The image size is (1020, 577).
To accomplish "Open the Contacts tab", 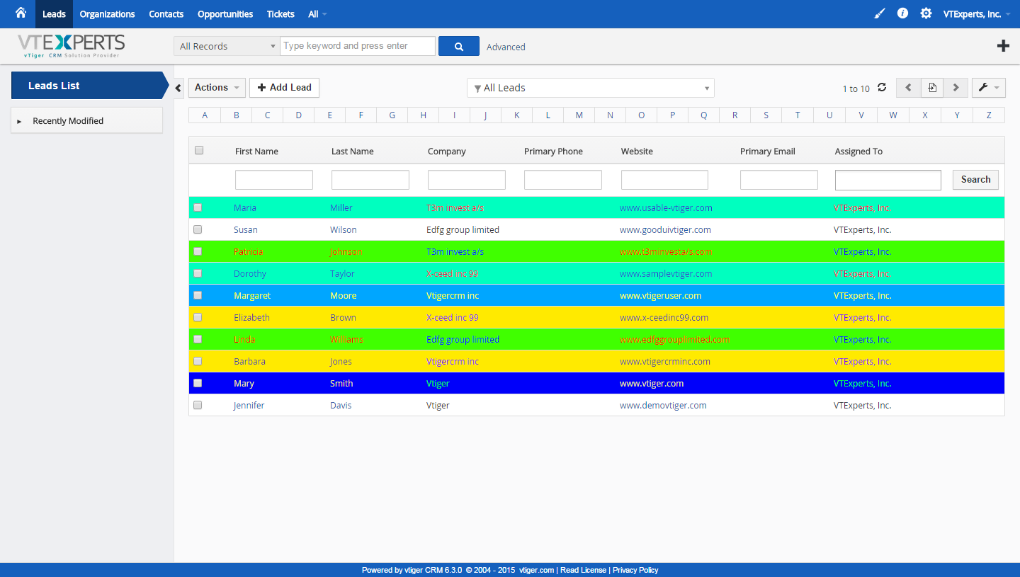I will tap(166, 14).
